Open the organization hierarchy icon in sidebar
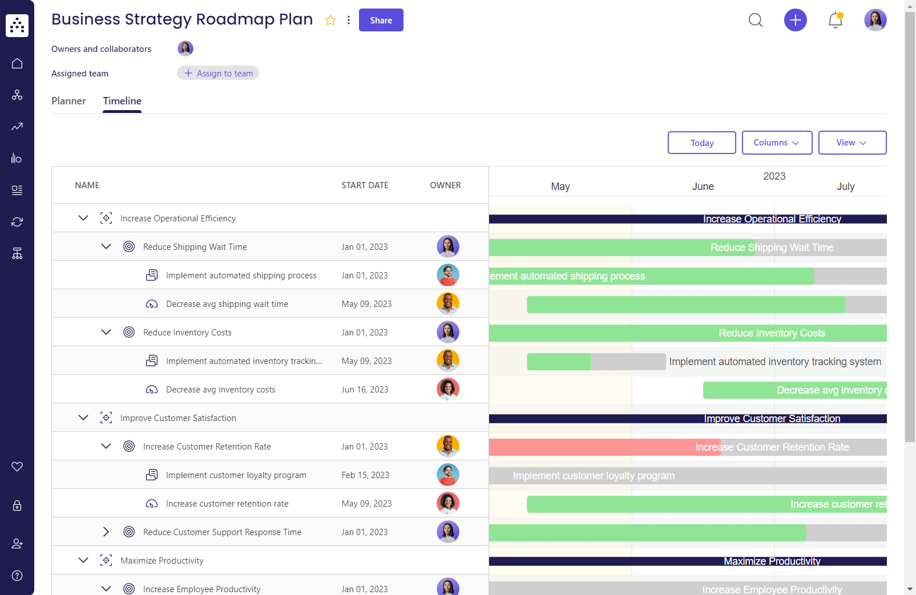The width and height of the screenshot is (916, 595). (x=17, y=253)
